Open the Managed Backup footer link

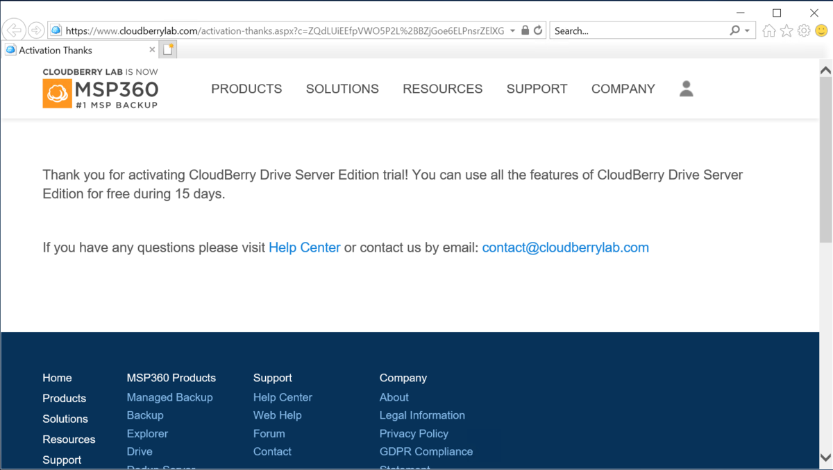(x=169, y=397)
